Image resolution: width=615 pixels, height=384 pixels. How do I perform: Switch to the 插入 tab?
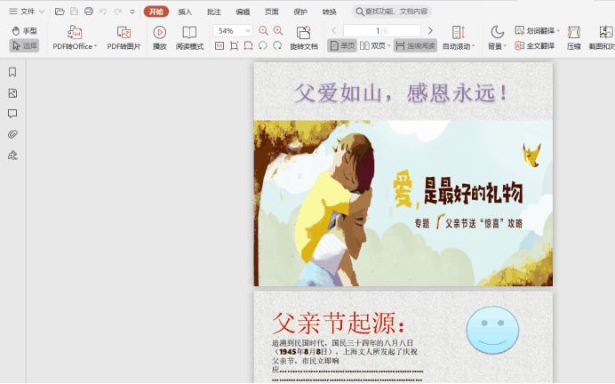coord(185,12)
